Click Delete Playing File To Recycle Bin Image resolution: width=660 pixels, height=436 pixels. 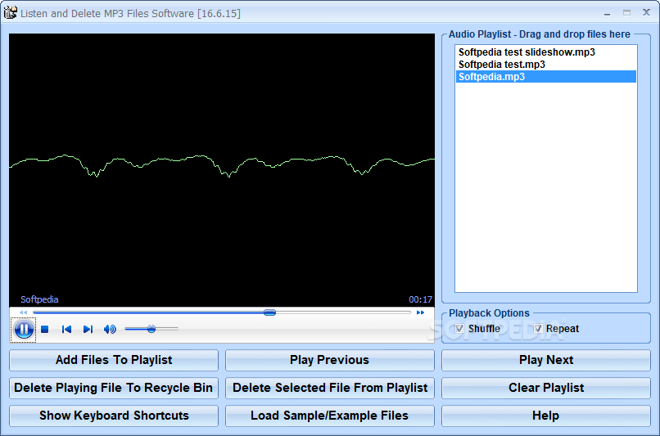click(114, 388)
